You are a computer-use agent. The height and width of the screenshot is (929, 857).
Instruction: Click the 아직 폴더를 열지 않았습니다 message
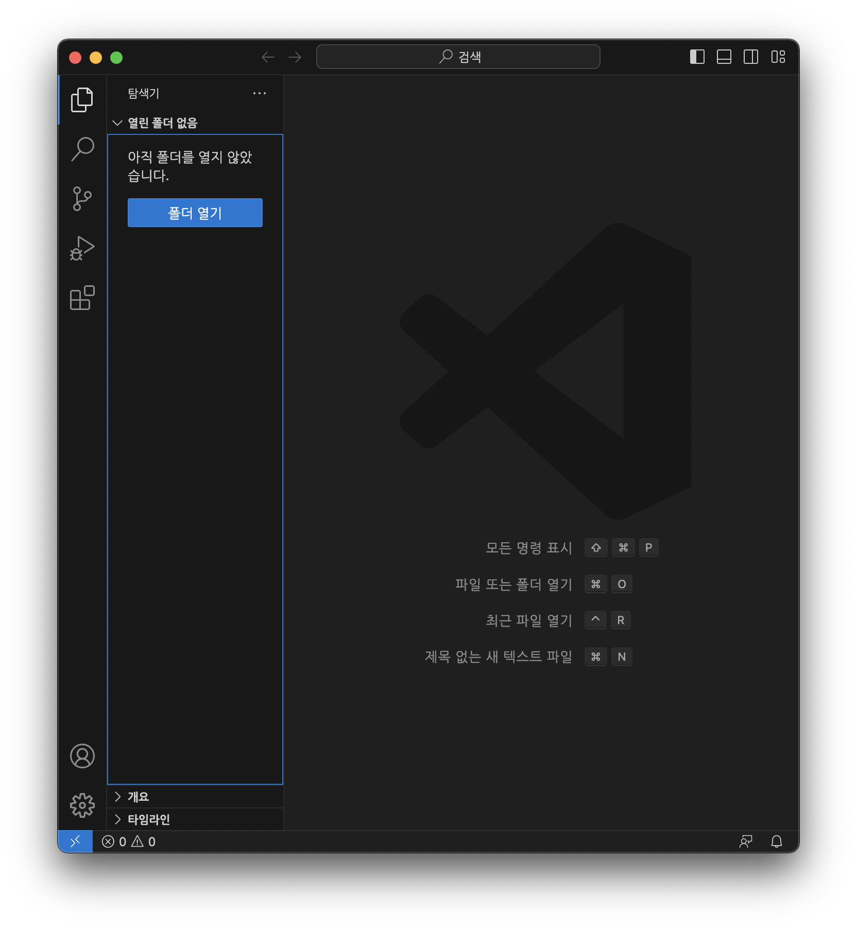pos(190,166)
